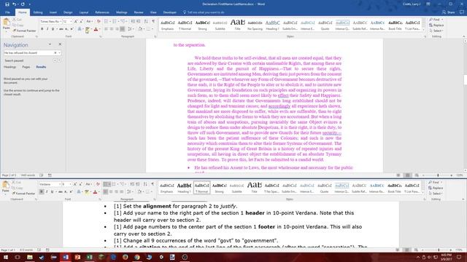Click Replace in lower window Editing group

click(436, 188)
